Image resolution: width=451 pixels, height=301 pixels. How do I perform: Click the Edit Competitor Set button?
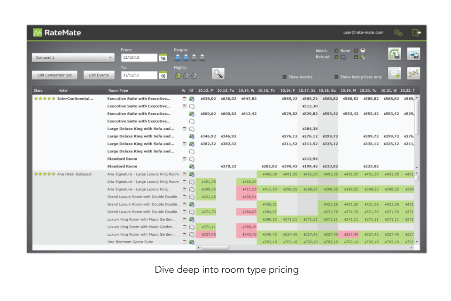[54, 75]
